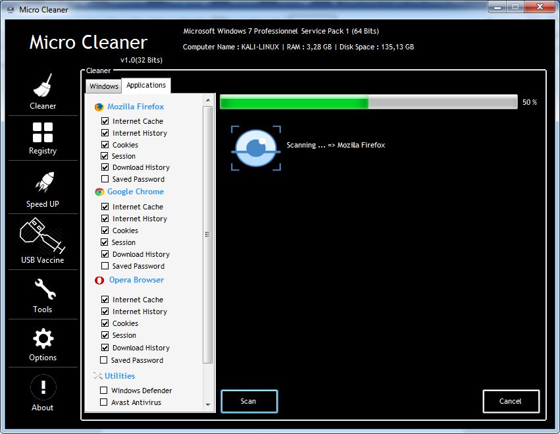This screenshot has width=560, height=434.
Task: Minimize the Micro Cleaner window
Action: [x=497, y=7]
